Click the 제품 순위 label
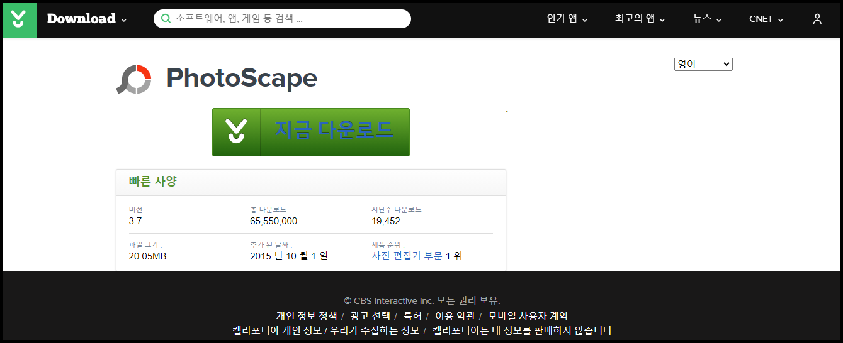This screenshot has width=843, height=343. click(388, 245)
